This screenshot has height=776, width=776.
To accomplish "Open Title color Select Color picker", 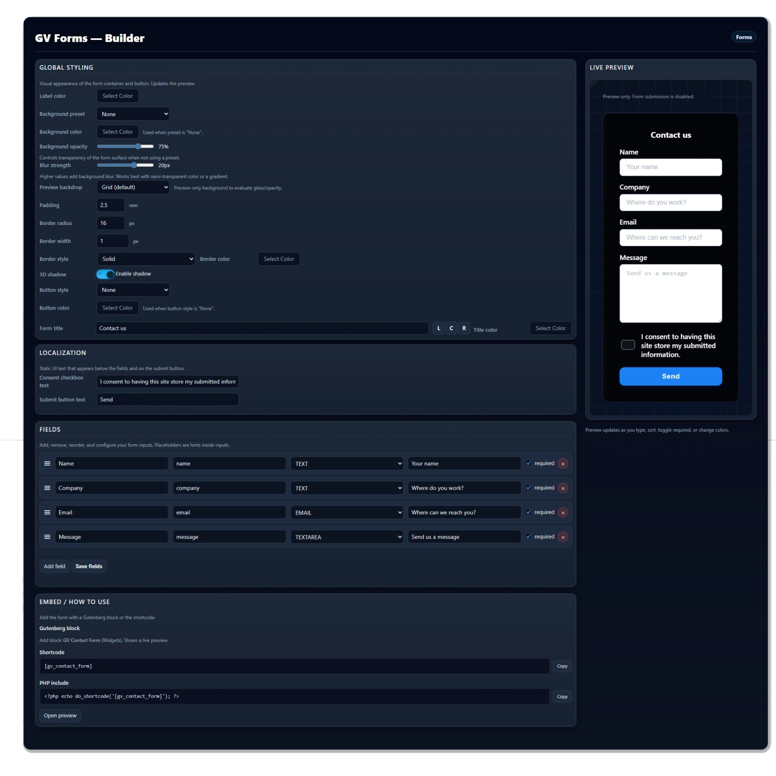I will tap(550, 328).
